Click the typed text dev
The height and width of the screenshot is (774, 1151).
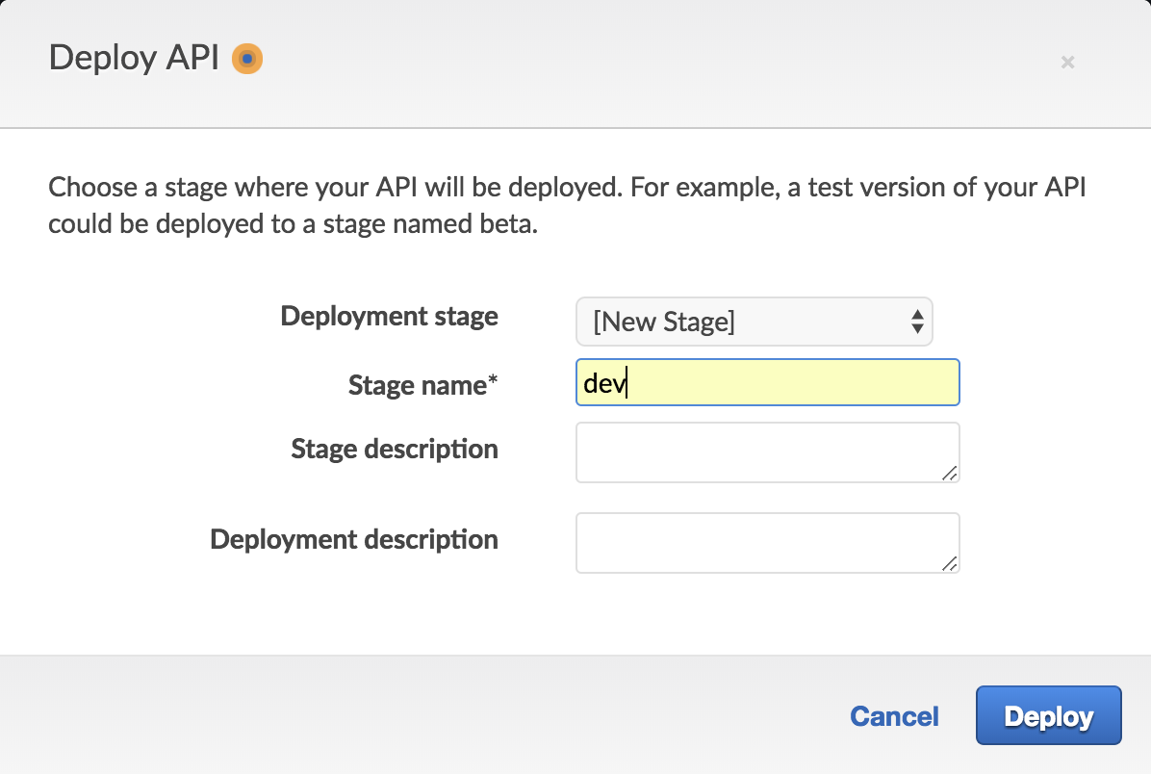[604, 384]
